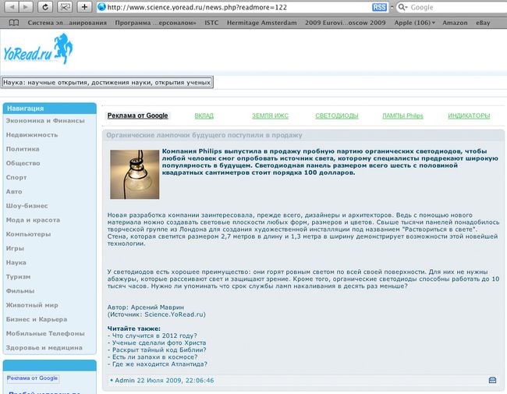Click the article title Органические лампочки будущего
The height and width of the screenshot is (394, 507).
(x=204, y=135)
